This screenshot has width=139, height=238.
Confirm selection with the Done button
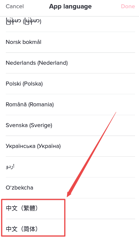(128, 6)
